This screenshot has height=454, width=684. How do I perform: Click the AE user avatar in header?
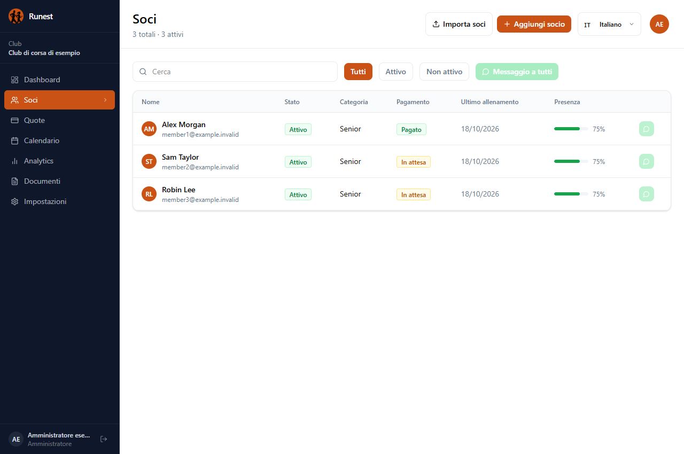(659, 24)
